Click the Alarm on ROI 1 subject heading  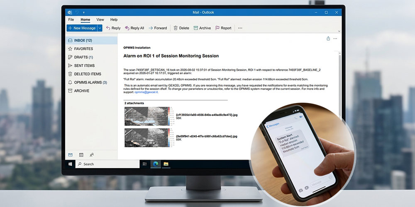[x=171, y=56]
